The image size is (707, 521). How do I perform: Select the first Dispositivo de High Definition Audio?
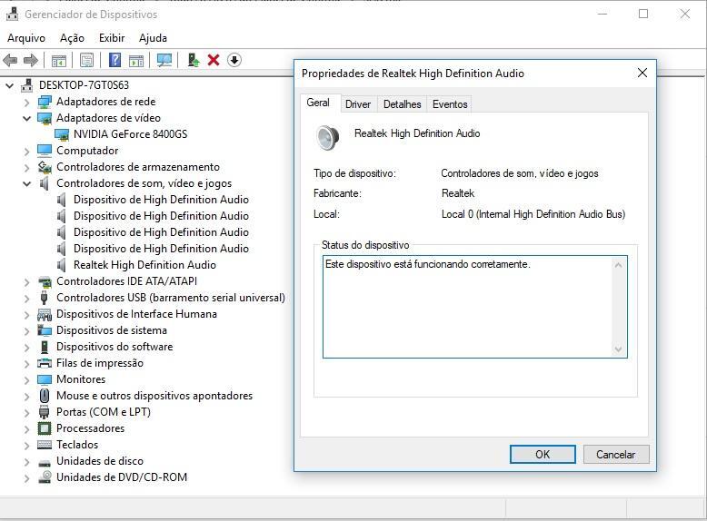pos(161,200)
